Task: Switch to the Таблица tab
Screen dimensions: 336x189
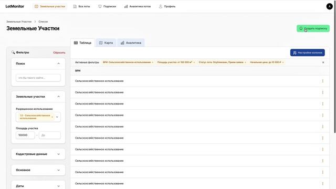Action: pyautogui.click(x=83, y=43)
